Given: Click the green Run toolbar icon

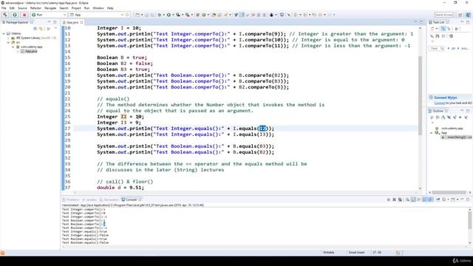Looking at the screenshot, I should pos(169,15).
